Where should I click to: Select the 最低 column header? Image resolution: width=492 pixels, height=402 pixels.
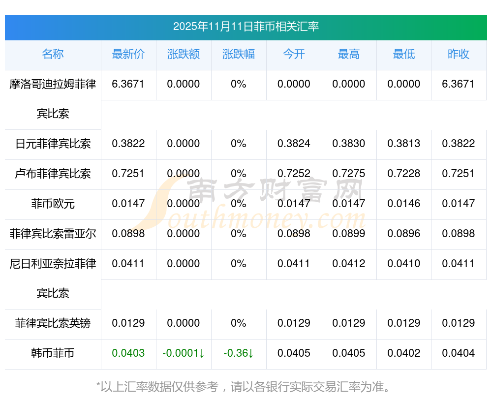(x=404, y=54)
